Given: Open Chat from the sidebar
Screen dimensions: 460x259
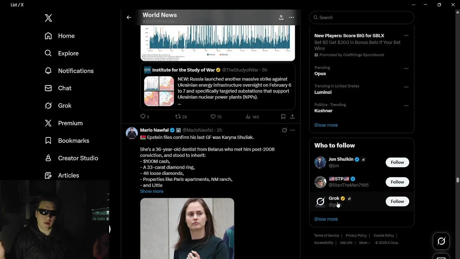Looking at the screenshot, I should coord(58,88).
